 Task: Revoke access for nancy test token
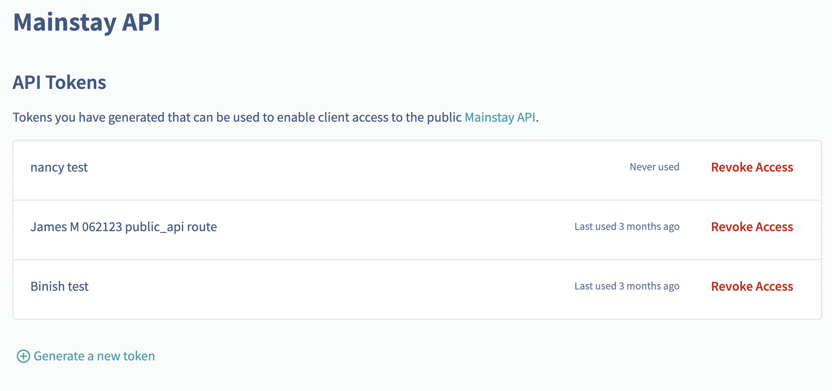(x=752, y=167)
